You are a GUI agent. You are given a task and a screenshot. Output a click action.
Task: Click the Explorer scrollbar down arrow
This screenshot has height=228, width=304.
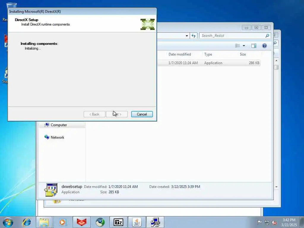pos(276,187)
